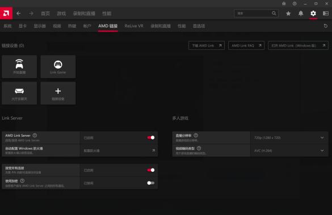Open settings gear icon

click(313, 14)
